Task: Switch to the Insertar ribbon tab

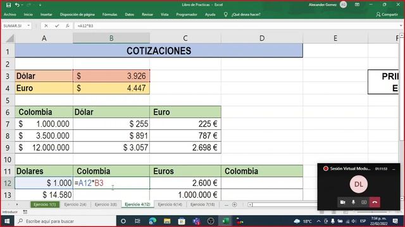Action: point(46,15)
